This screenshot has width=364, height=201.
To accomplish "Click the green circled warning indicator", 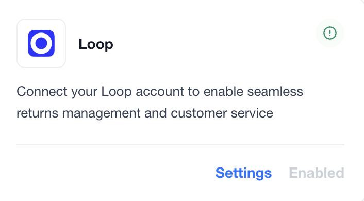I will (x=330, y=33).
